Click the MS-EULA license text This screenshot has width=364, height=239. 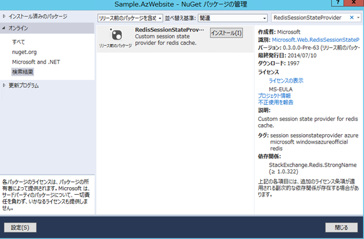point(281,89)
